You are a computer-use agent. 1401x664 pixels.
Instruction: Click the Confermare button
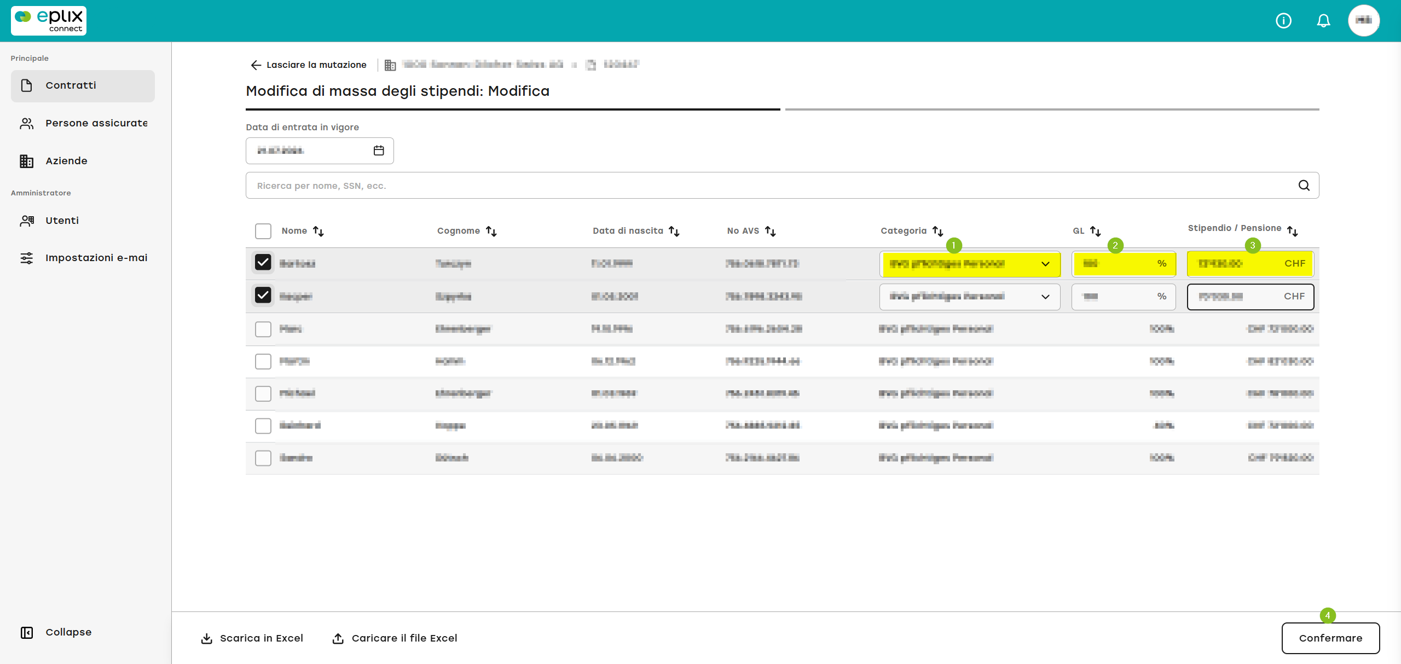(1330, 638)
